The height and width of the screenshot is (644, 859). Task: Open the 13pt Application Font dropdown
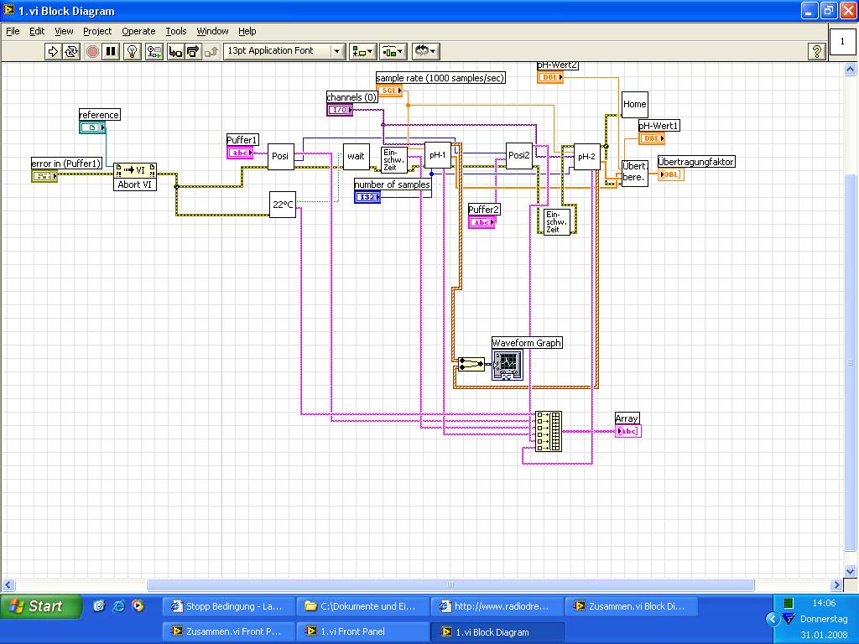(284, 51)
